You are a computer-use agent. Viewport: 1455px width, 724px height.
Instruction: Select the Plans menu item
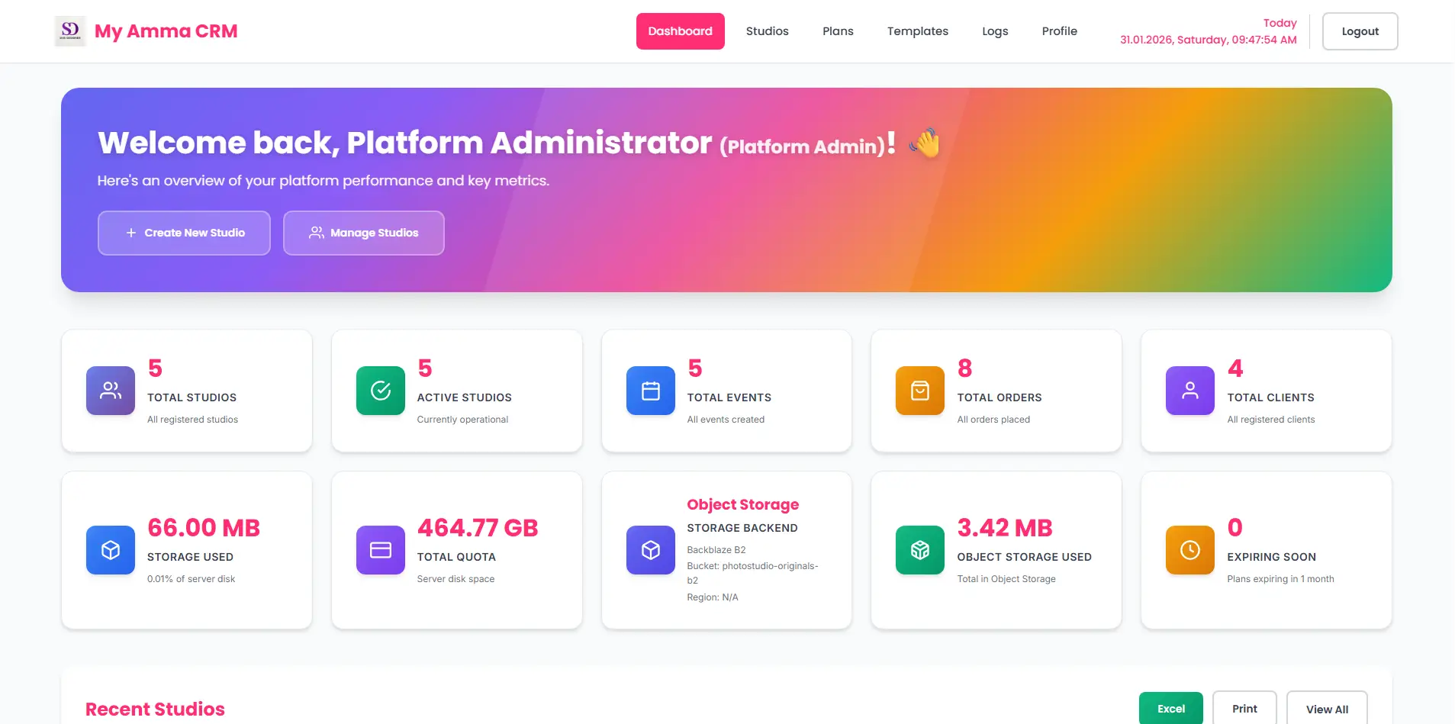pyautogui.click(x=837, y=31)
